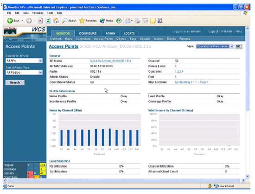Open Search with the magnifier icon
Image resolution: width=255 pixels, height=194 pixels.
coord(64,21)
